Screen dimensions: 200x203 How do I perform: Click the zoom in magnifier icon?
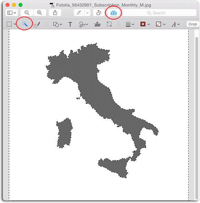tap(40, 13)
